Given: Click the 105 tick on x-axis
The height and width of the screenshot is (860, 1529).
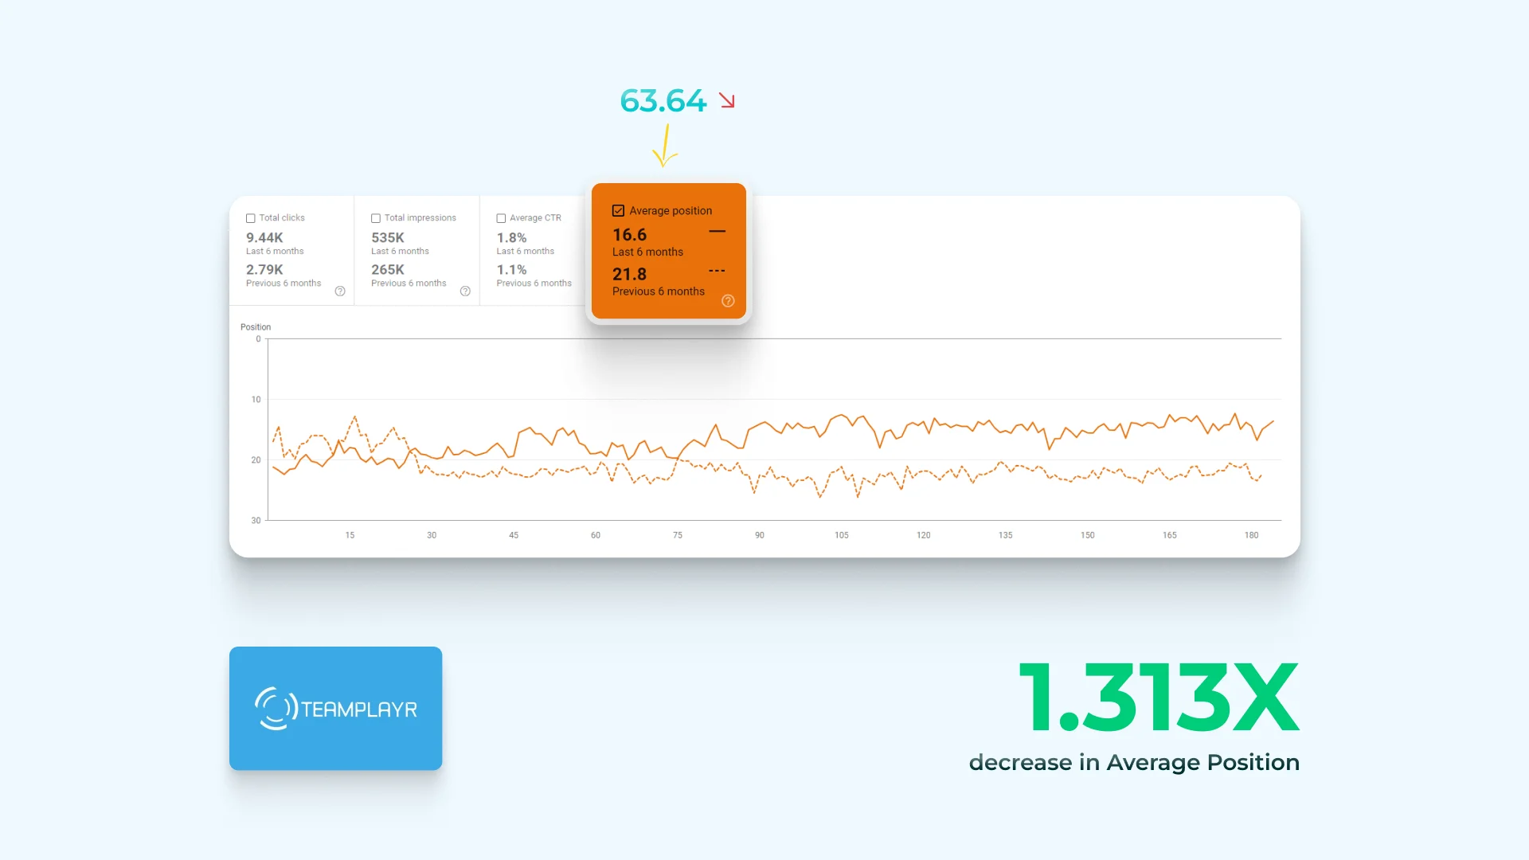Looking at the screenshot, I should [841, 535].
